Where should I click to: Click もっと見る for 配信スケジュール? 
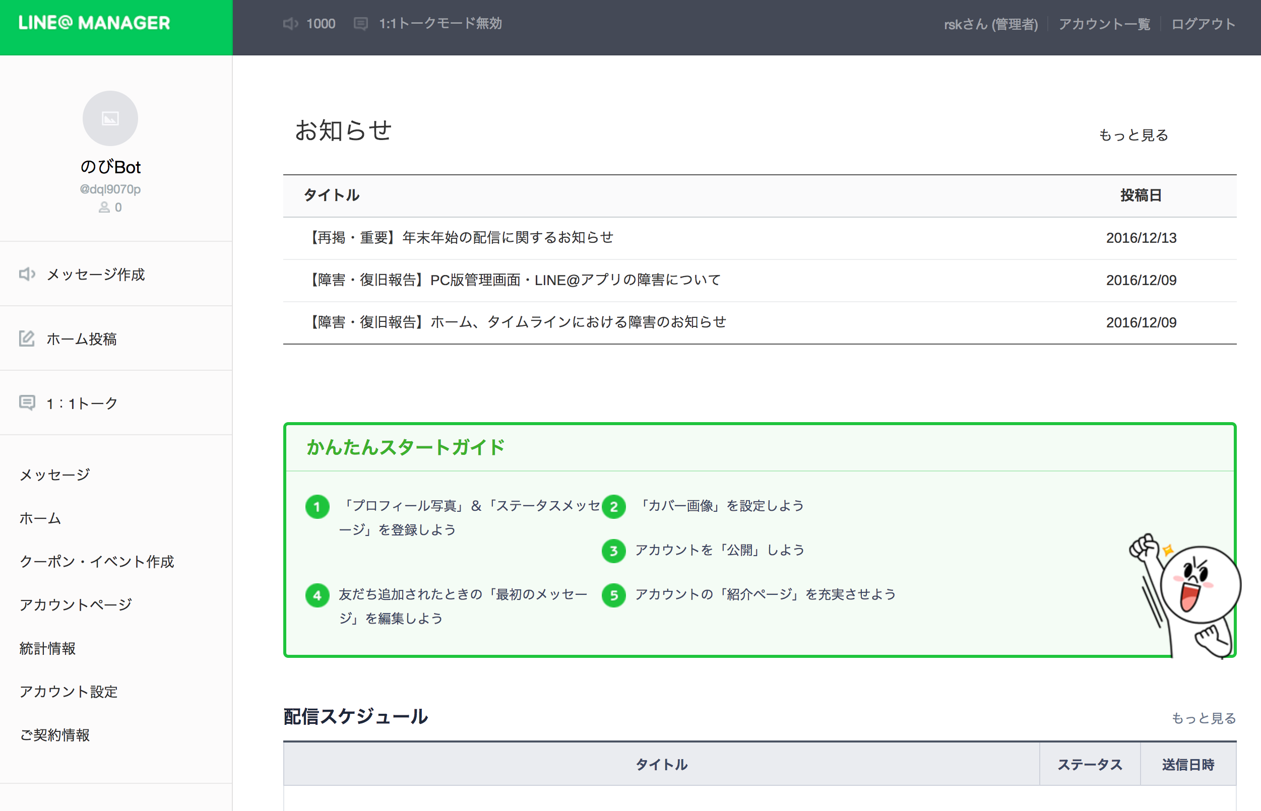(x=1203, y=718)
